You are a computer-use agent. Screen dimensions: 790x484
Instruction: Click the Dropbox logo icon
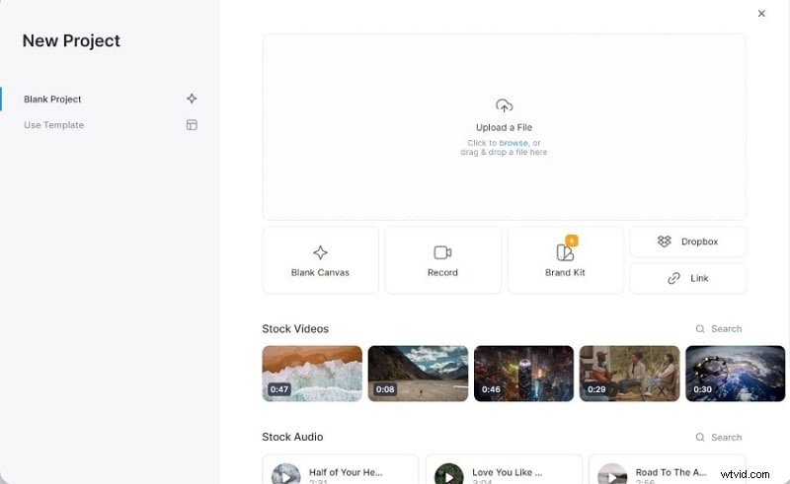(664, 242)
